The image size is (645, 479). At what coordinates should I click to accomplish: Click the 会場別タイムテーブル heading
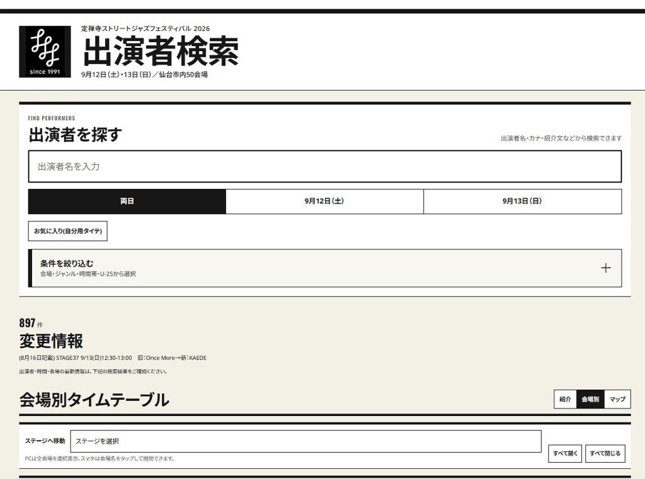(x=94, y=400)
